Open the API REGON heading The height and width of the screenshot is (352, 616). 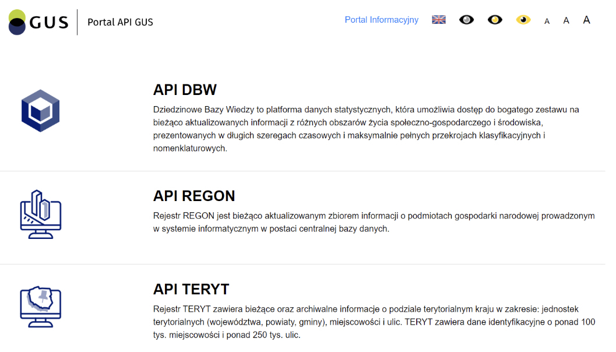[x=194, y=196]
